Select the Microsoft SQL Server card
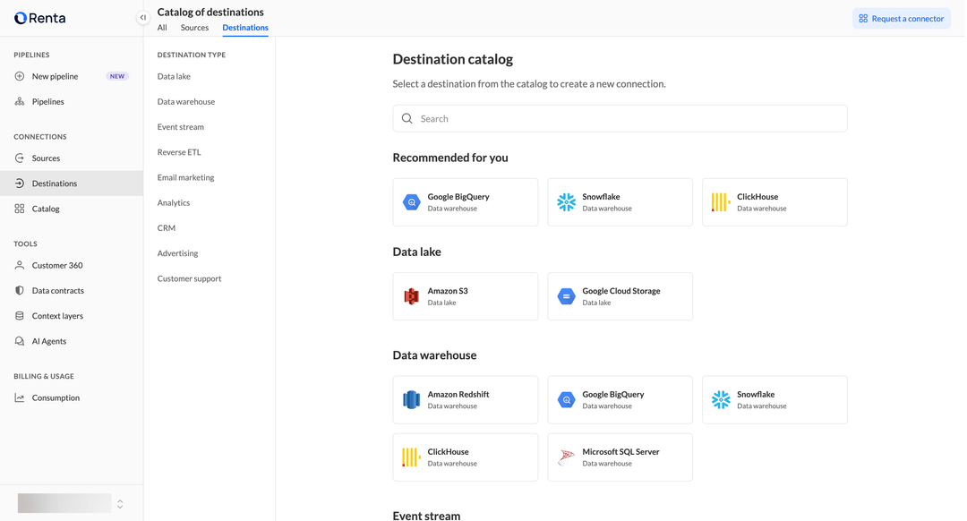Viewport: 967px width, 521px height. pyautogui.click(x=620, y=457)
